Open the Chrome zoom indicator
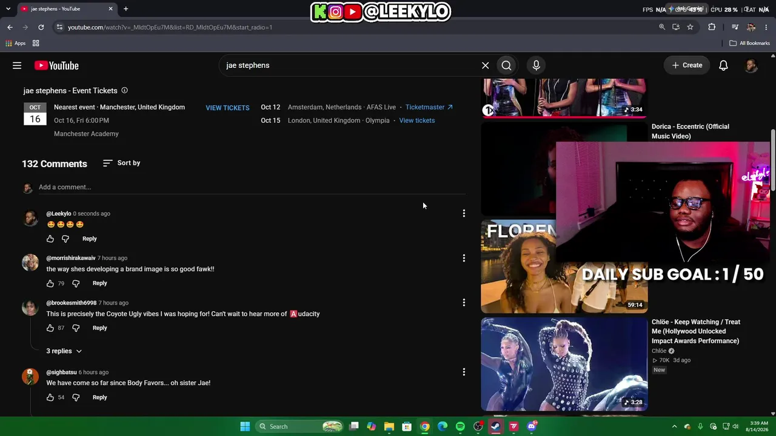The height and width of the screenshot is (436, 776). click(662, 27)
